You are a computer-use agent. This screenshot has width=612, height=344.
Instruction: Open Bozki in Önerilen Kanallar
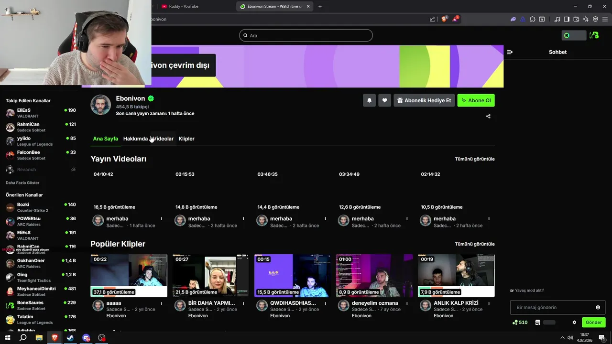pos(41,207)
